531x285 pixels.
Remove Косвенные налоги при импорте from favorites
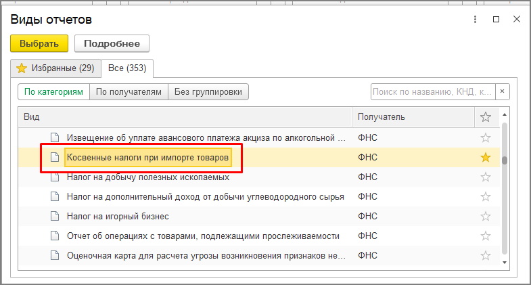tap(486, 157)
